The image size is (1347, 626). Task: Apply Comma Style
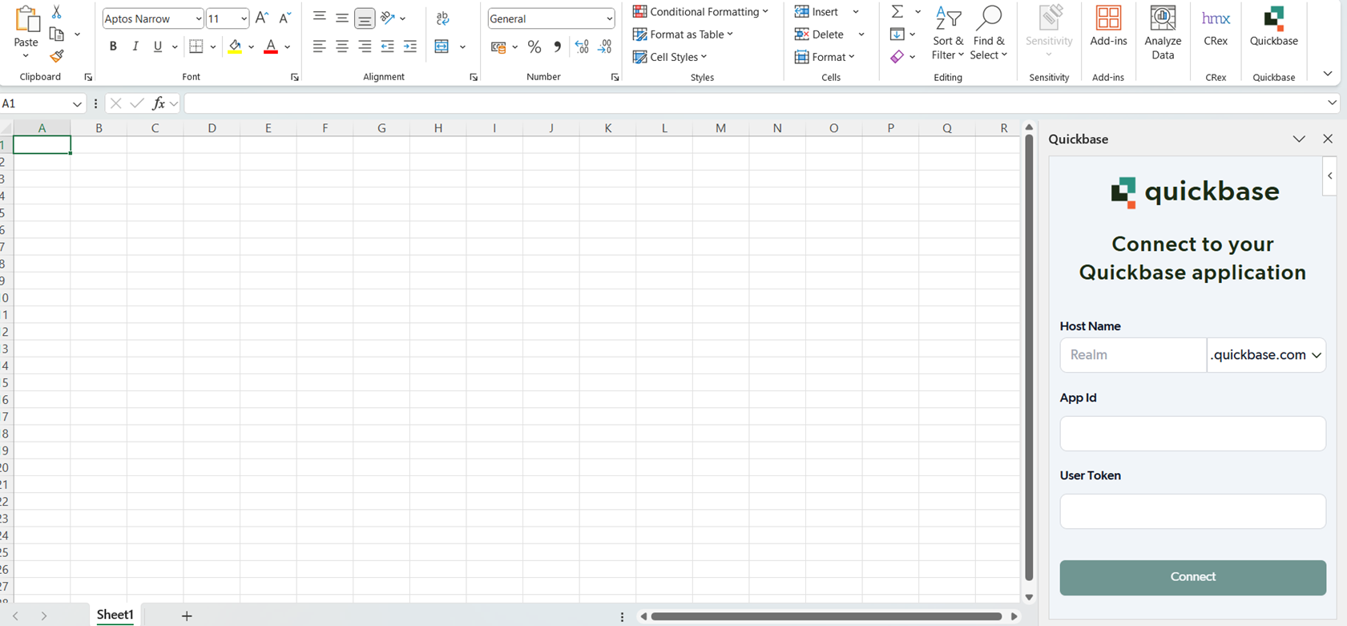[x=558, y=47]
